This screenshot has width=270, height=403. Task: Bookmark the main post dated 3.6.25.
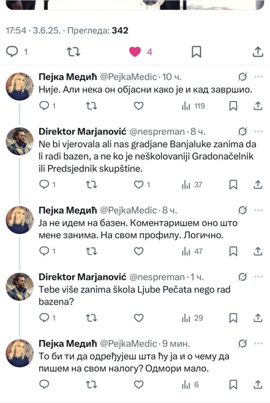point(197,52)
